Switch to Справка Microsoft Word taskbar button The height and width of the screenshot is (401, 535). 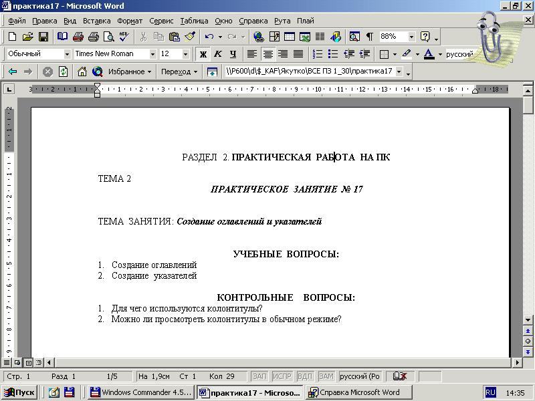coord(359,392)
